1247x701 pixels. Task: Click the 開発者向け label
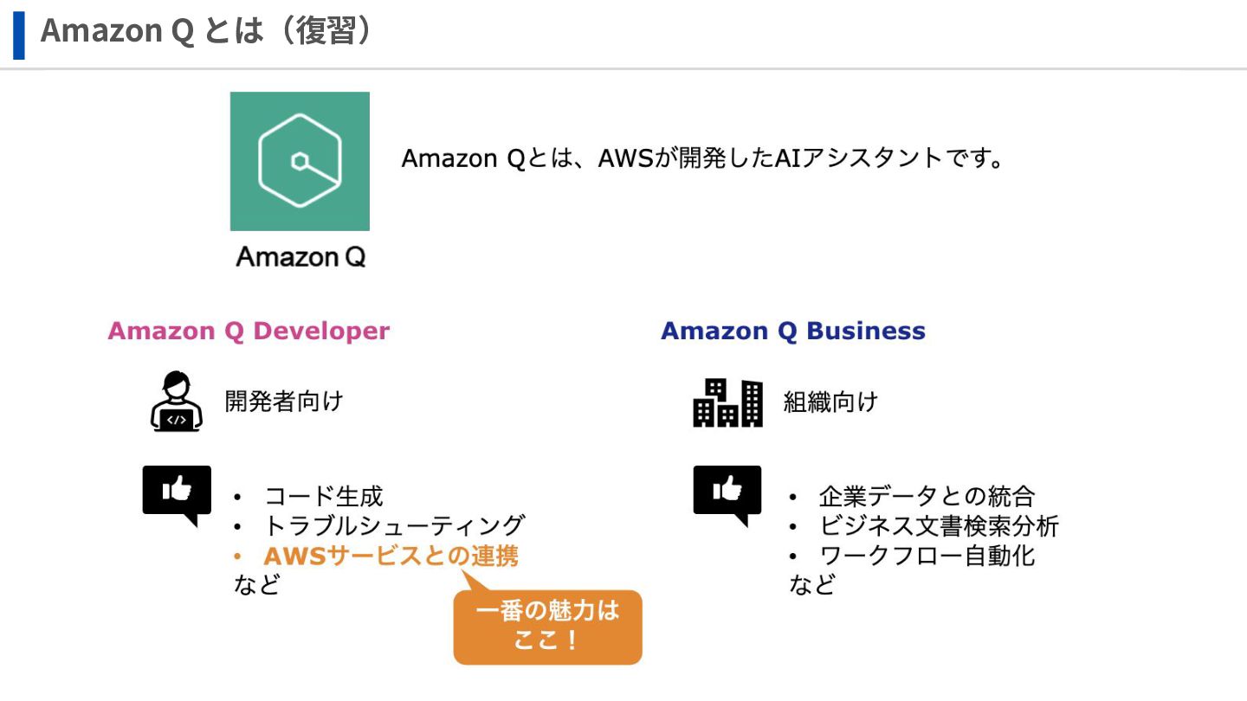[x=284, y=402]
